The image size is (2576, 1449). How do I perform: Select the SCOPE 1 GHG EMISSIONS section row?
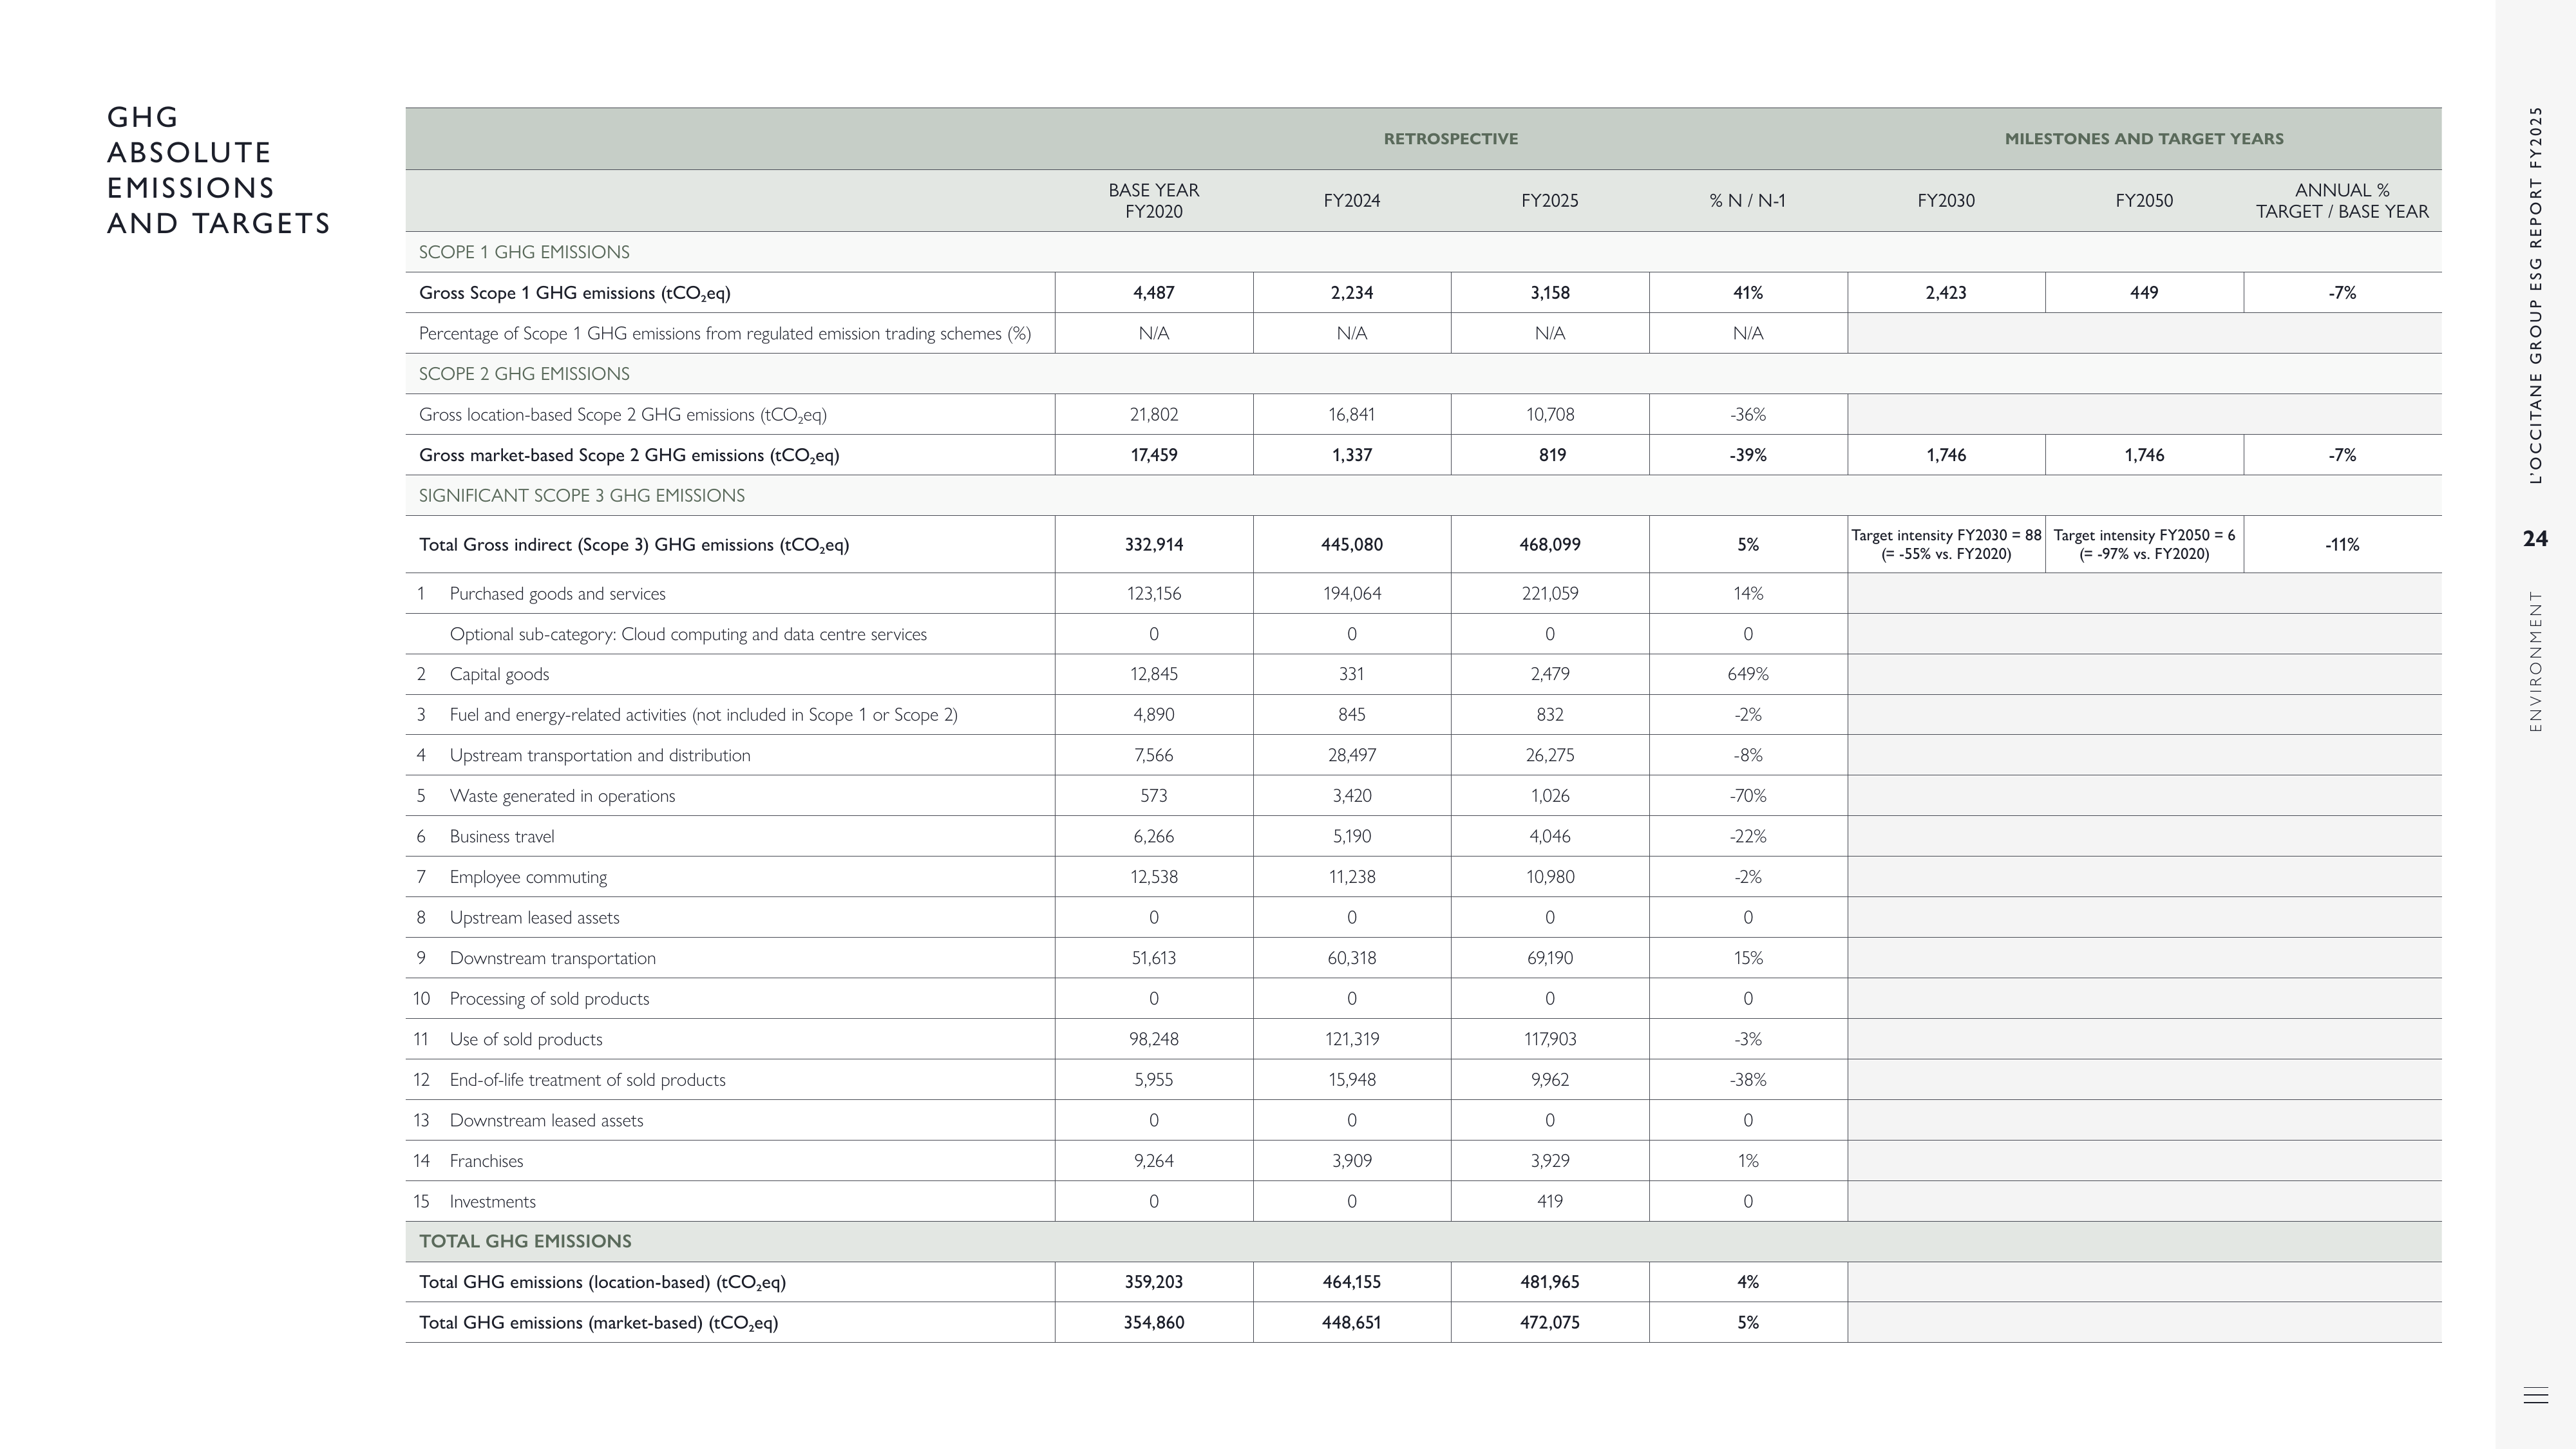click(x=1423, y=252)
